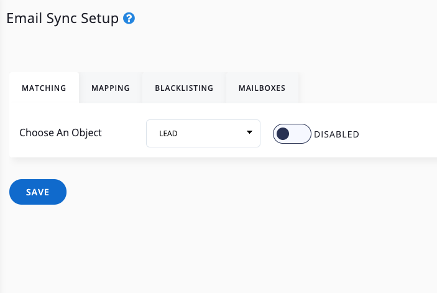Expand the Choose An Object combo box
Image resolution: width=437 pixels, height=293 pixels.
click(203, 133)
